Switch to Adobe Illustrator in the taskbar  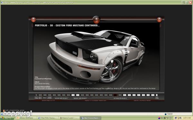coord(25,118)
